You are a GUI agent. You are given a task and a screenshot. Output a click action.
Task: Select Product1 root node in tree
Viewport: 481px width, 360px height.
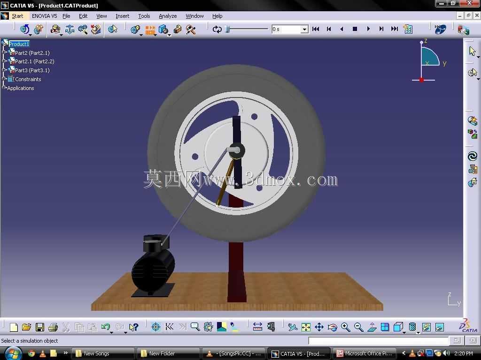19,44
